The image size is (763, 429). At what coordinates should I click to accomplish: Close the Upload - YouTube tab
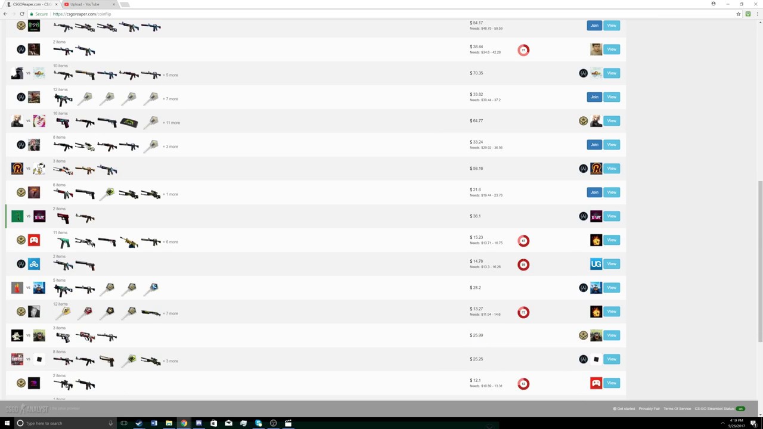click(114, 4)
